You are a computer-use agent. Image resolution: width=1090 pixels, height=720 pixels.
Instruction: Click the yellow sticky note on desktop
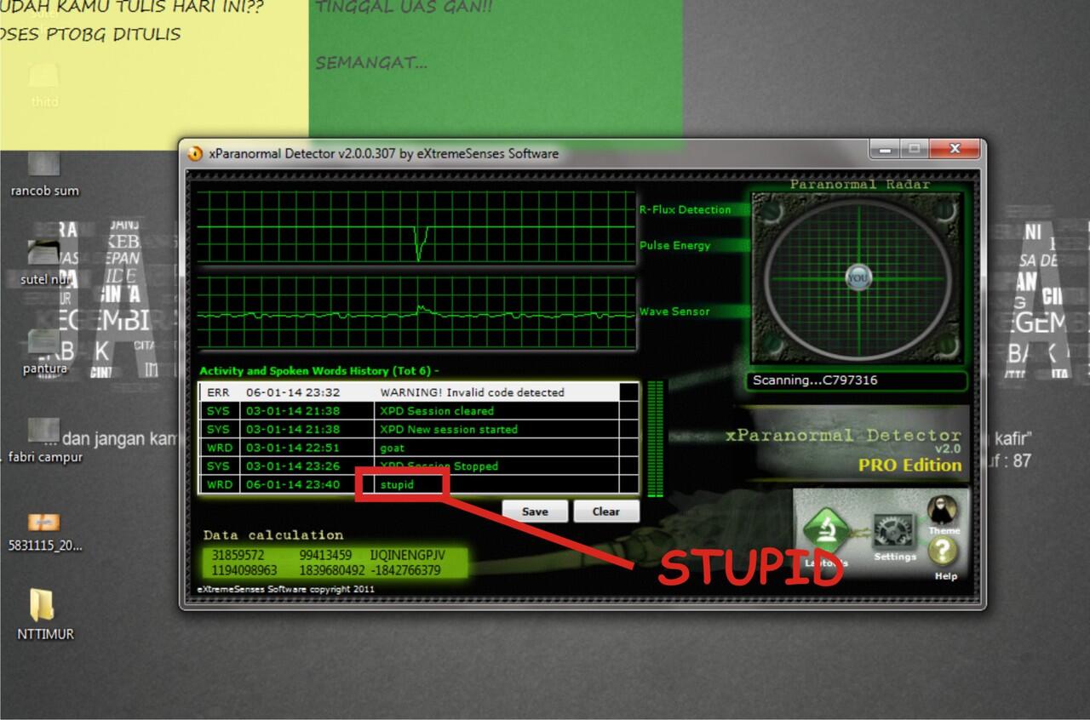click(x=154, y=74)
